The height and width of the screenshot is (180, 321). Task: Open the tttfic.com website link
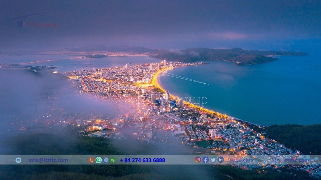pos(297,160)
